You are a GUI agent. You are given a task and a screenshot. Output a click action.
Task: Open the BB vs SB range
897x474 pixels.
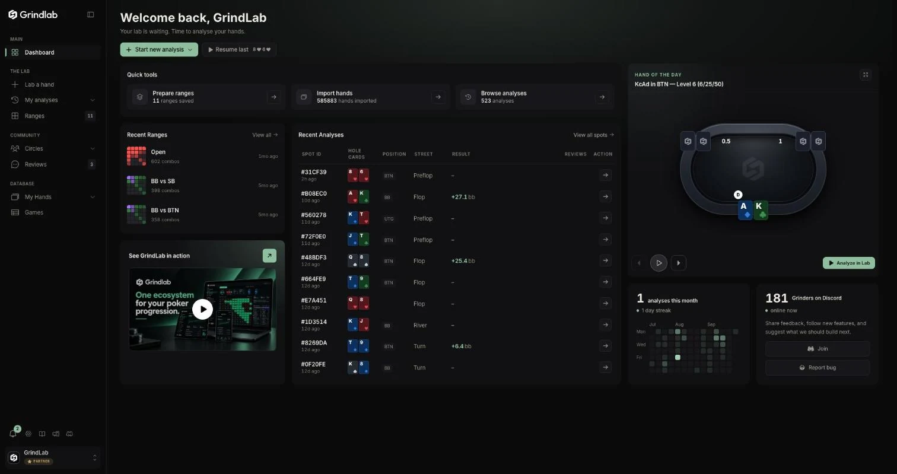(202, 185)
